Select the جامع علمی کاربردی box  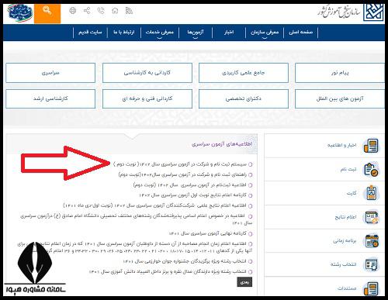click(x=244, y=73)
